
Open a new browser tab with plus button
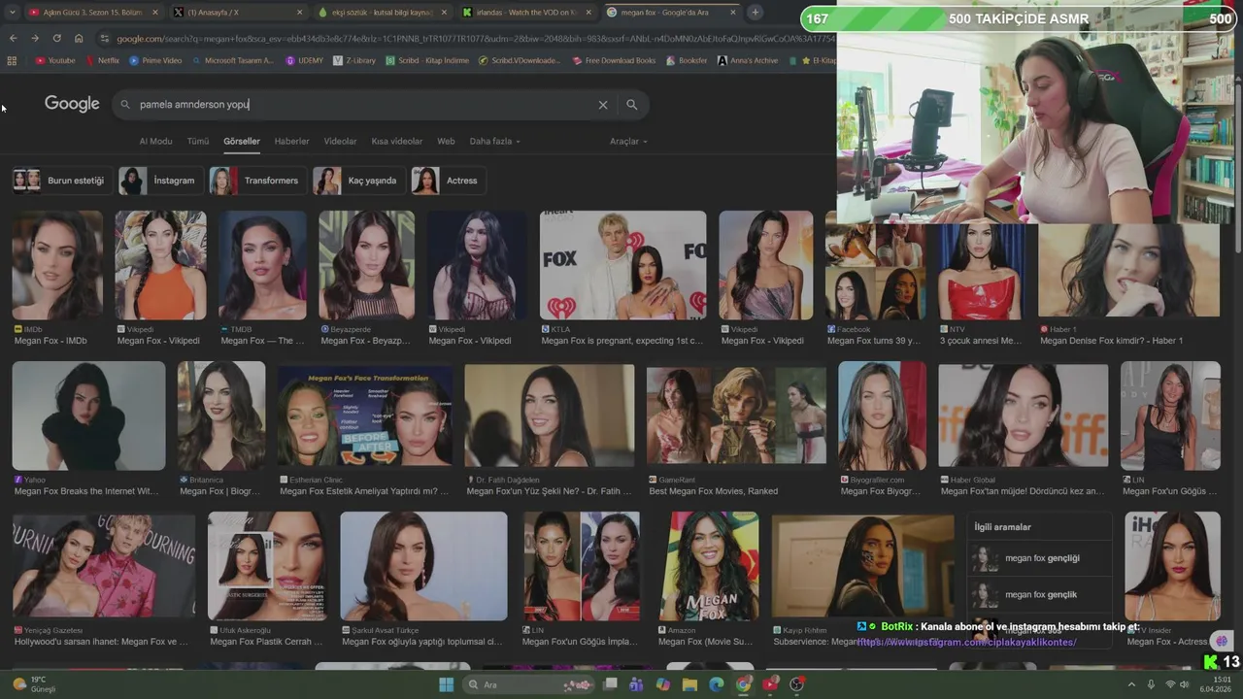click(755, 13)
